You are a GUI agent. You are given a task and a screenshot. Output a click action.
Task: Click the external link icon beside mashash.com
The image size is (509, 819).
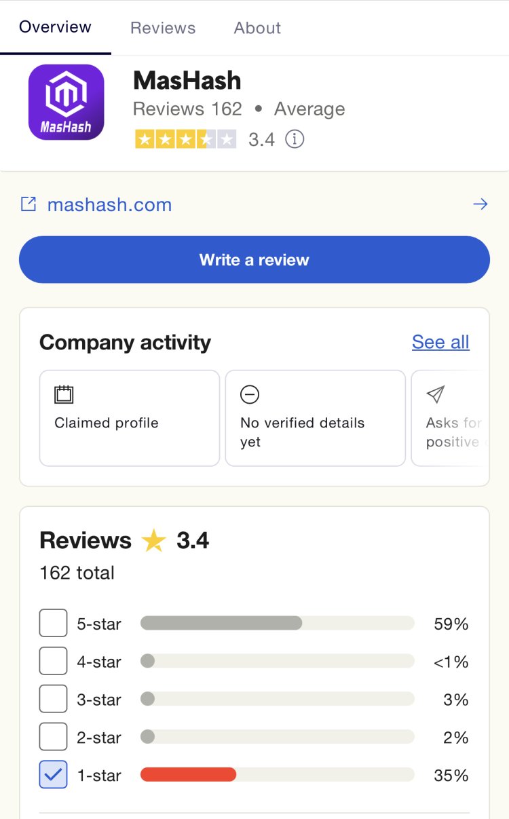(29, 204)
